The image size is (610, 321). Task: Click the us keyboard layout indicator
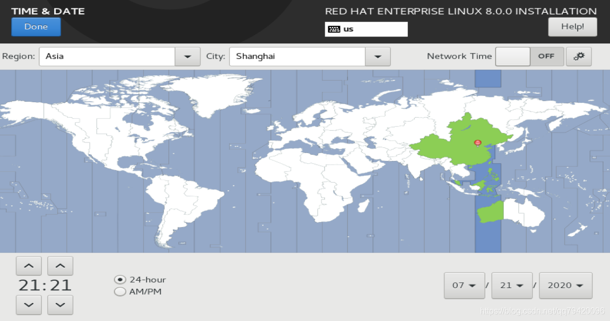pyautogui.click(x=366, y=29)
